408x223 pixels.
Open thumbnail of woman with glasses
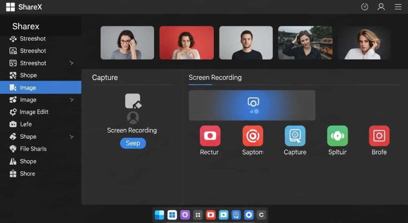[127, 43]
